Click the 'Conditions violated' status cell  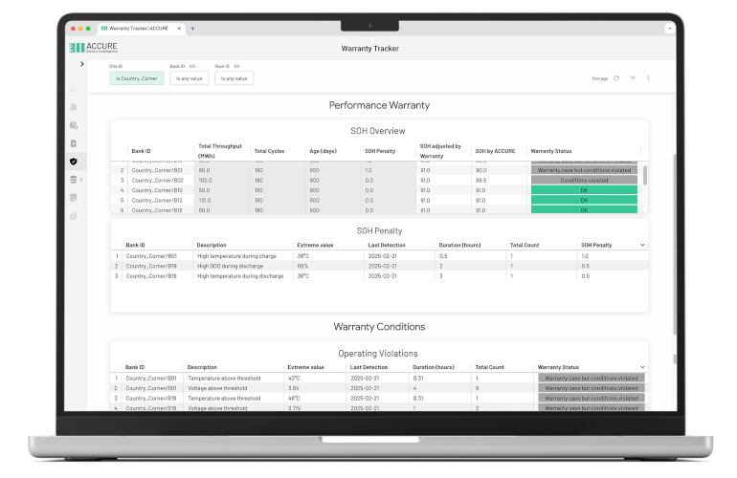(584, 180)
